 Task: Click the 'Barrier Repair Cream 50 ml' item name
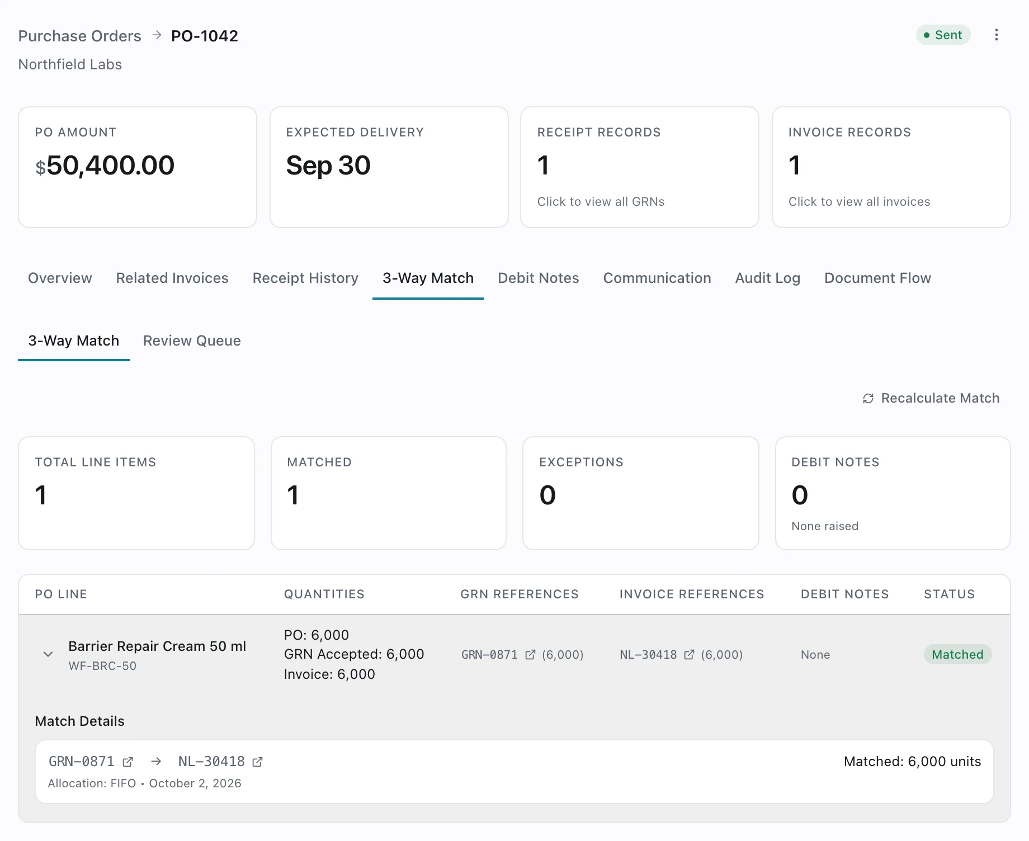157,646
